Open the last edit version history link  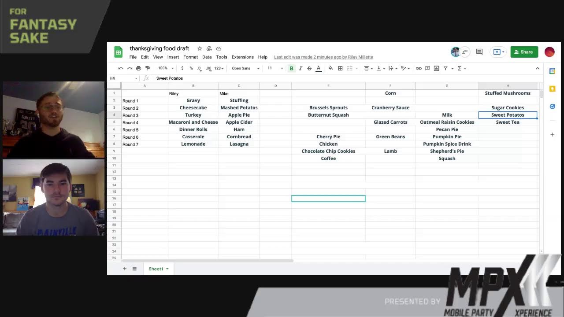click(x=323, y=57)
